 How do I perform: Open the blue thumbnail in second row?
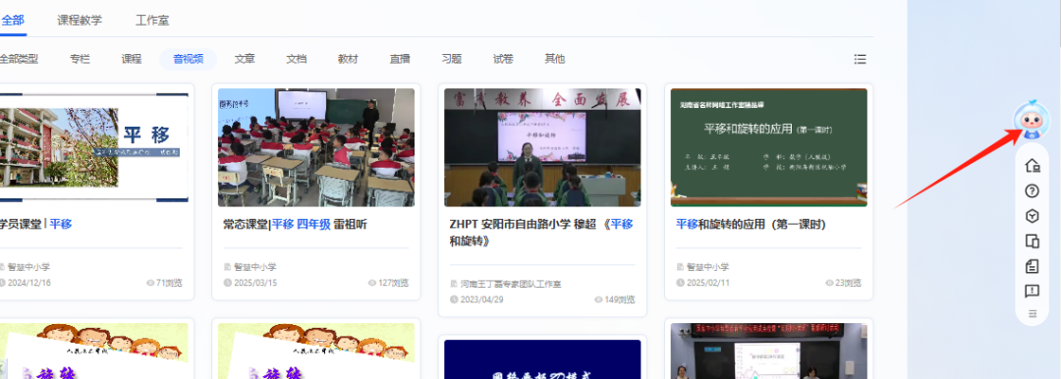coord(542,359)
